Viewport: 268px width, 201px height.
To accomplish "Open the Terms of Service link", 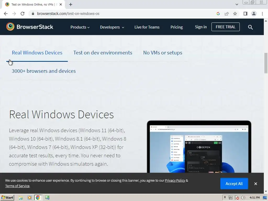I will coord(17,186).
